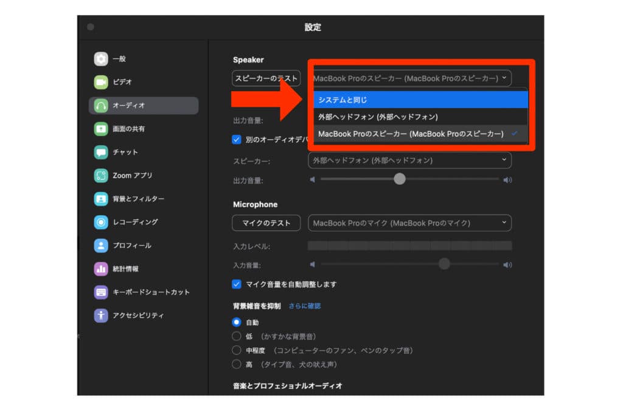Click the Statistics (統計情報) chart icon

[101, 269]
